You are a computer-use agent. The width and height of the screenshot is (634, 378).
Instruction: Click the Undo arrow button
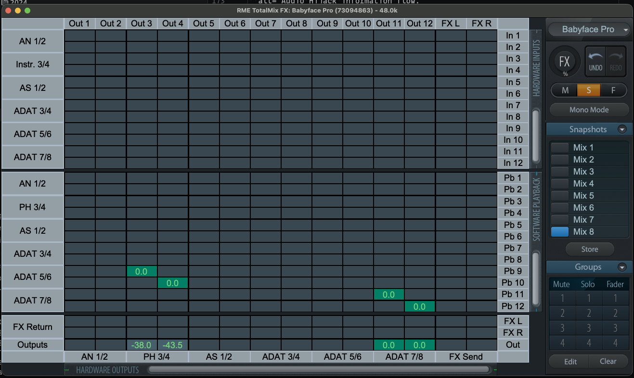[x=595, y=62]
